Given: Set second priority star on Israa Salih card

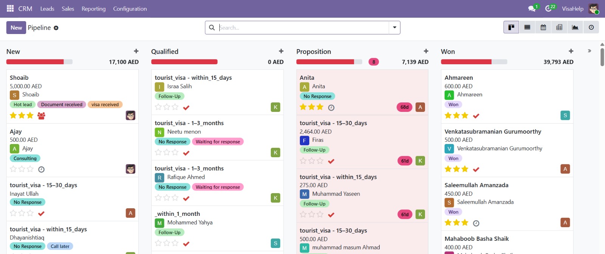Looking at the screenshot, I should pos(167,107).
